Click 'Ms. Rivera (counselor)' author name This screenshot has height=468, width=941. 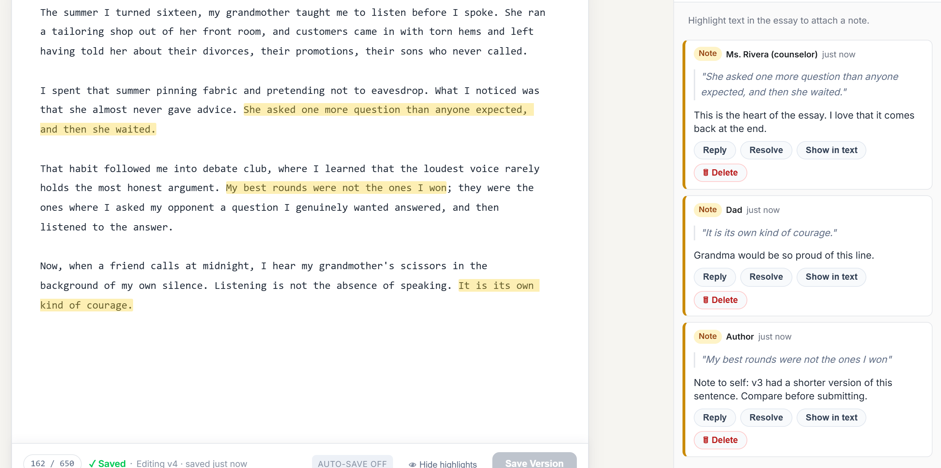click(771, 55)
